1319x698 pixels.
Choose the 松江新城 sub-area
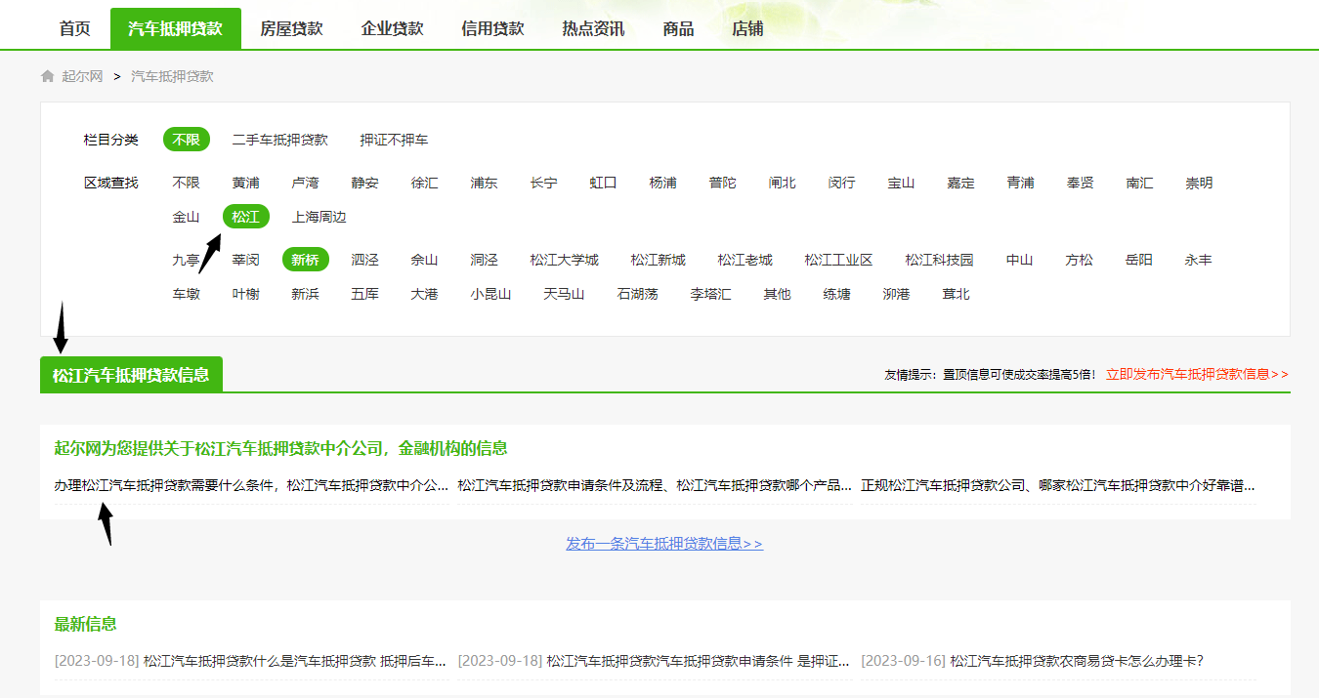click(659, 260)
